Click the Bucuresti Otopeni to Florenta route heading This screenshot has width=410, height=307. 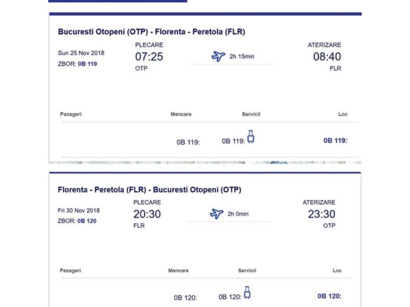[151, 32]
